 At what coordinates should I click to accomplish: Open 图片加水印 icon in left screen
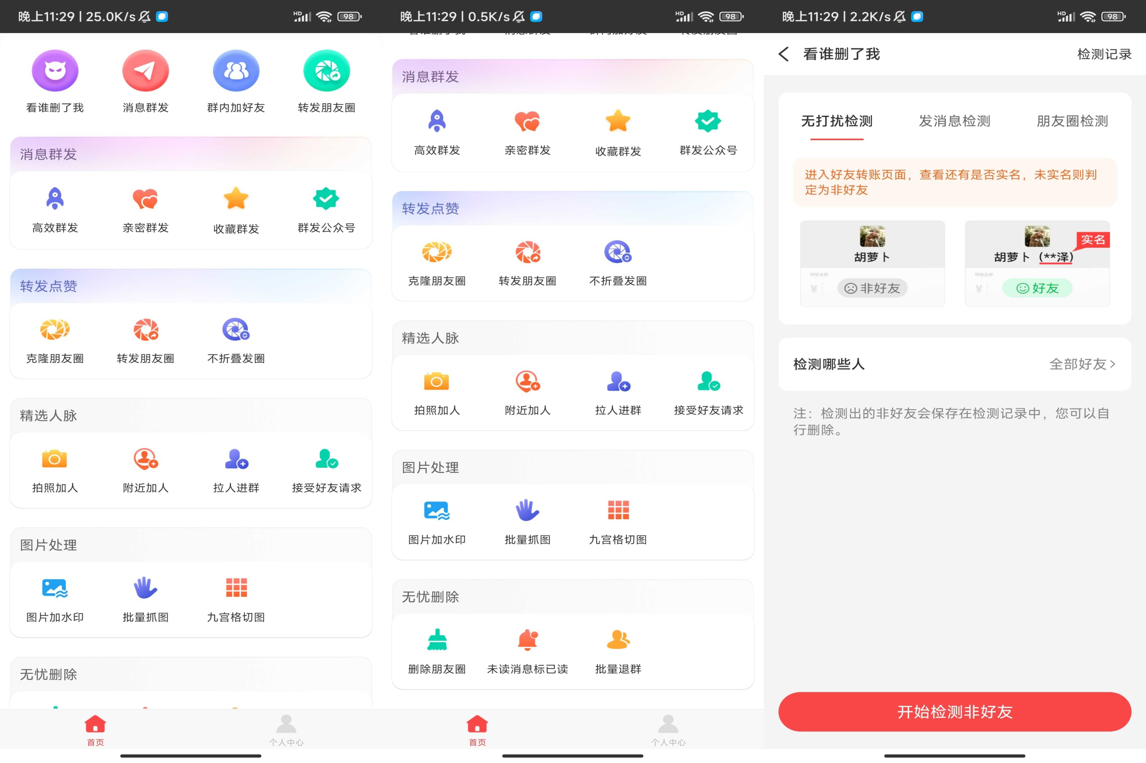tap(55, 588)
